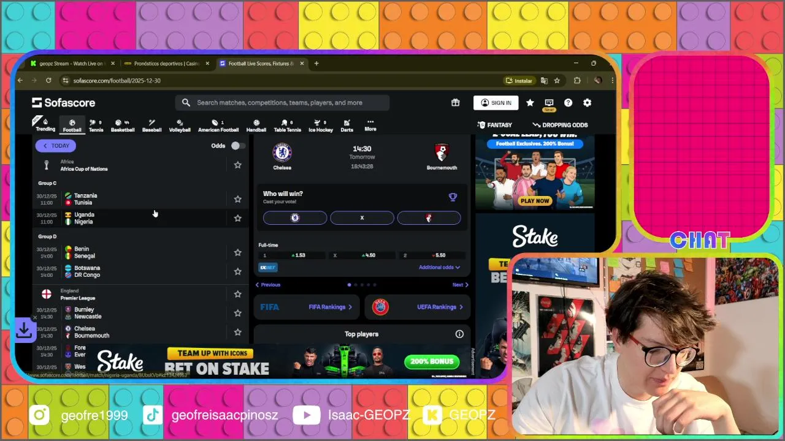Favourite the Chelsea vs Bournemouth match
The width and height of the screenshot is (785, 441).
point(237,332)
